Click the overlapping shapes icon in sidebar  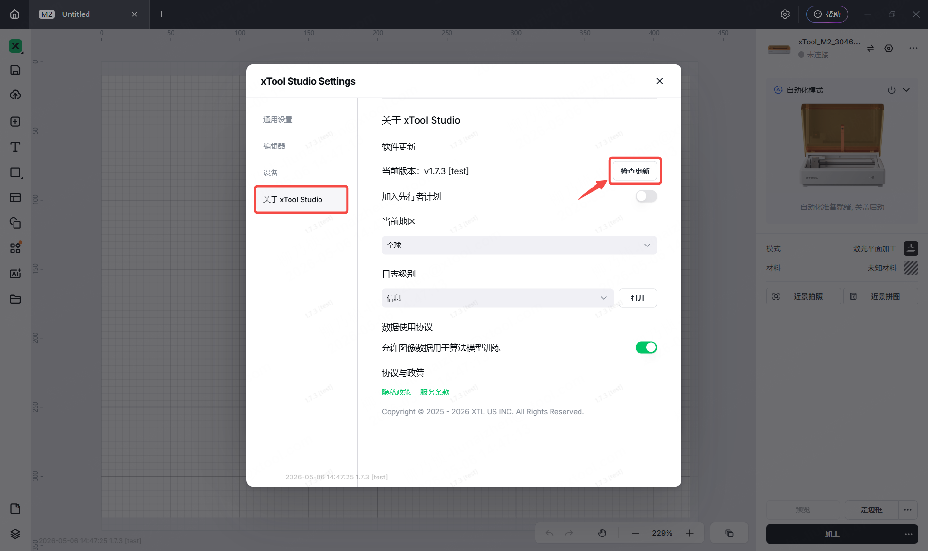coord(15,223)
